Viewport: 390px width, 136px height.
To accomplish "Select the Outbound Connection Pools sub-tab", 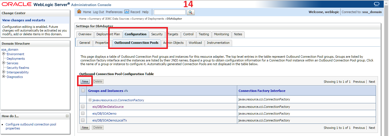I will (136, 43).
